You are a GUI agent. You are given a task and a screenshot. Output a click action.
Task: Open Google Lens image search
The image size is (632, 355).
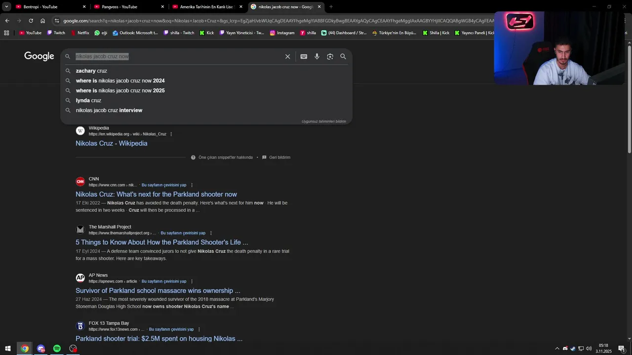330,57
